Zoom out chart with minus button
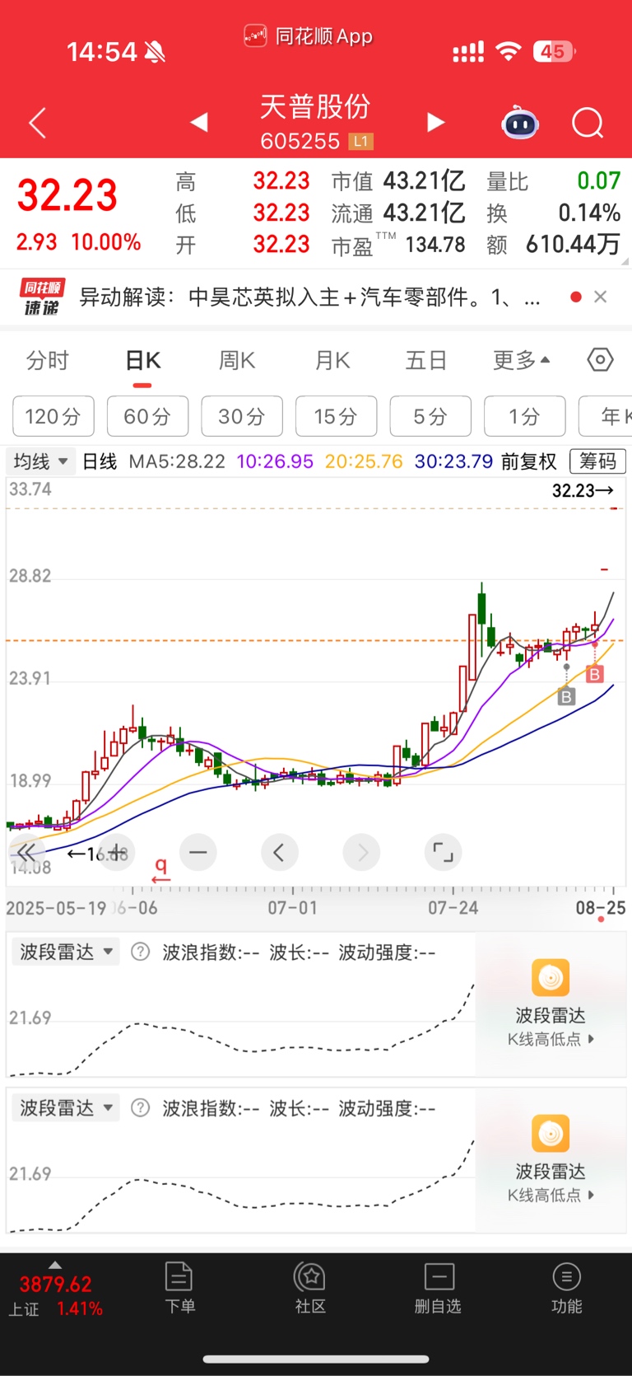This screenshot has width=632, height=1376. 198,852
